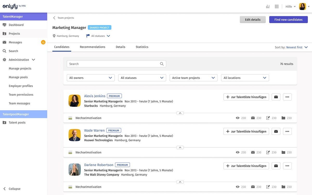The width and height of the screenshot is (312, 195).
Task: Click the notes pencil icon under Darlene Robertson
Action: click(x=268, y=187)
